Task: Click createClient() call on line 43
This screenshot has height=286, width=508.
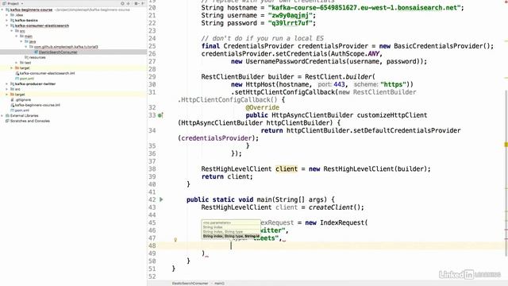Action: tap(334, 207)
